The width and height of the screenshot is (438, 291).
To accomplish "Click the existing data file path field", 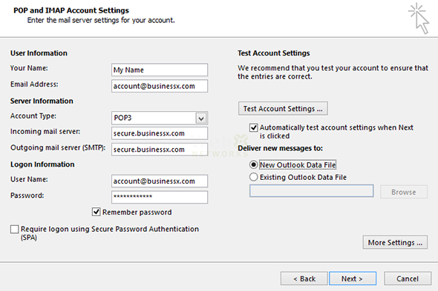I will tap(312, 191).
